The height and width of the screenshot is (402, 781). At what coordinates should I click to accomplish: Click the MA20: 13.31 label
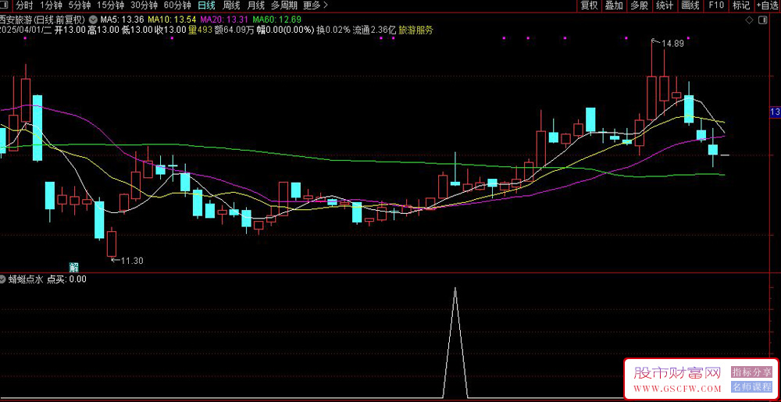click(225, 20)
